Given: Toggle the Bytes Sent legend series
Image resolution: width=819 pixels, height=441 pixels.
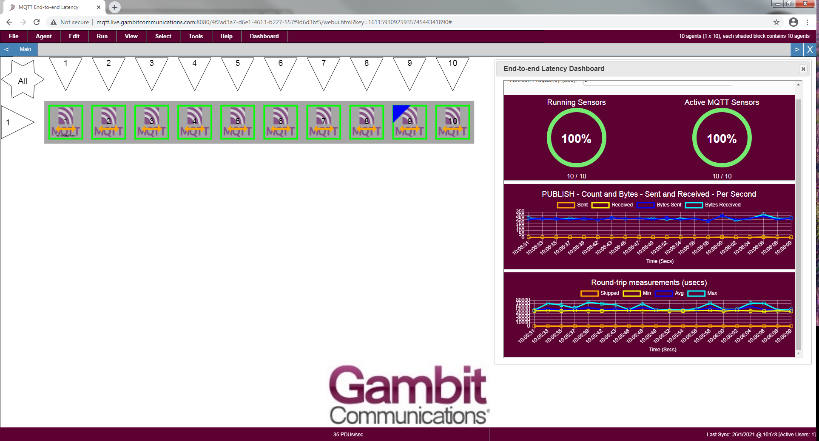Looking at the screenshot, I should tap(659, 205).
